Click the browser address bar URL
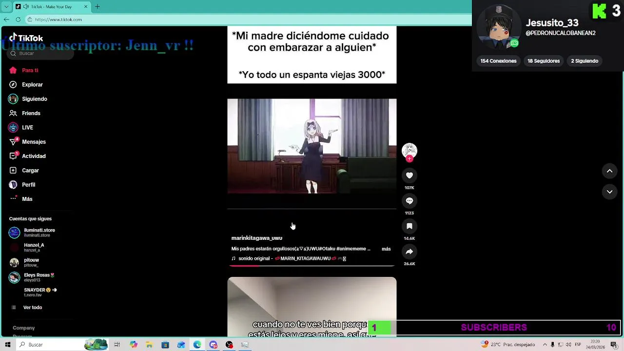The height and width of the screenshot is (351, 624). coord(58,19)
